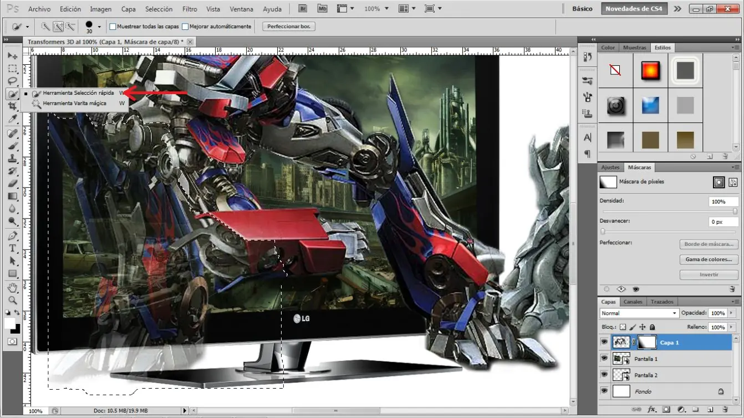The height and width of the screenshot is (418, 744).
Task: Click the add layer mask icon in Capas
Action: 666,410
